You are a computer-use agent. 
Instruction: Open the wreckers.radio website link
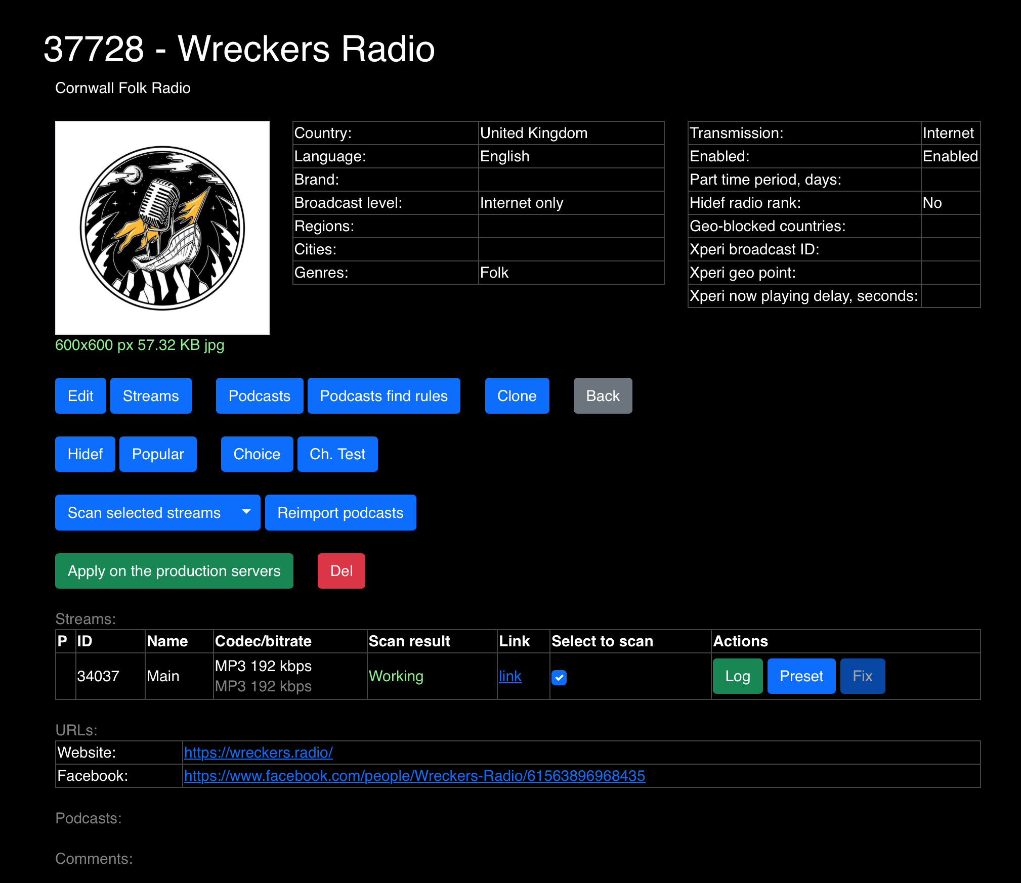click(x=258, y=753)
